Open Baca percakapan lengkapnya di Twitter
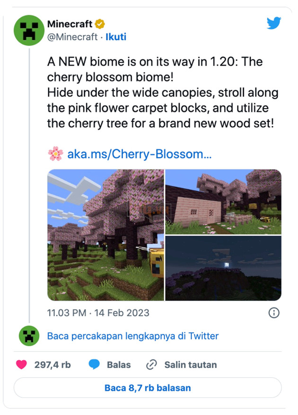This screenshot has height=415, width=298. [131, 336]
